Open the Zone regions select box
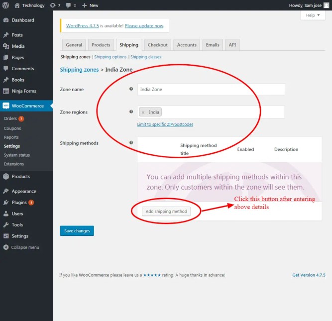This screenshot has width=332, height=321. tap(211, 112)
